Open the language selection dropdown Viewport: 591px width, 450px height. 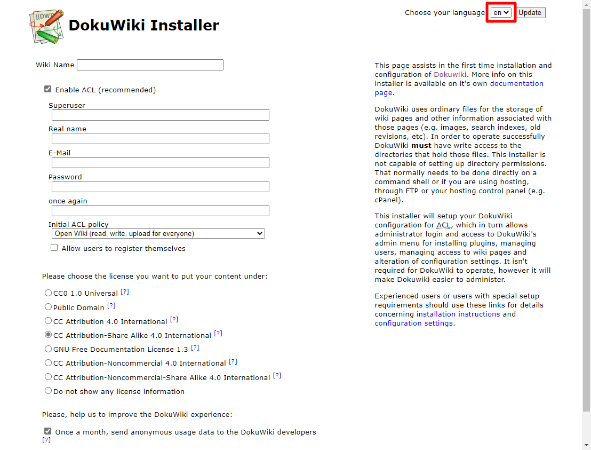click(500, 12)
